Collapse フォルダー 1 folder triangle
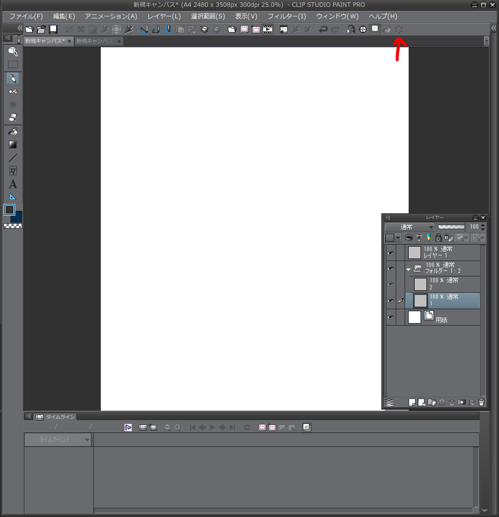The height and width of the screenshot is (517, 499). [x=409, y=270]
